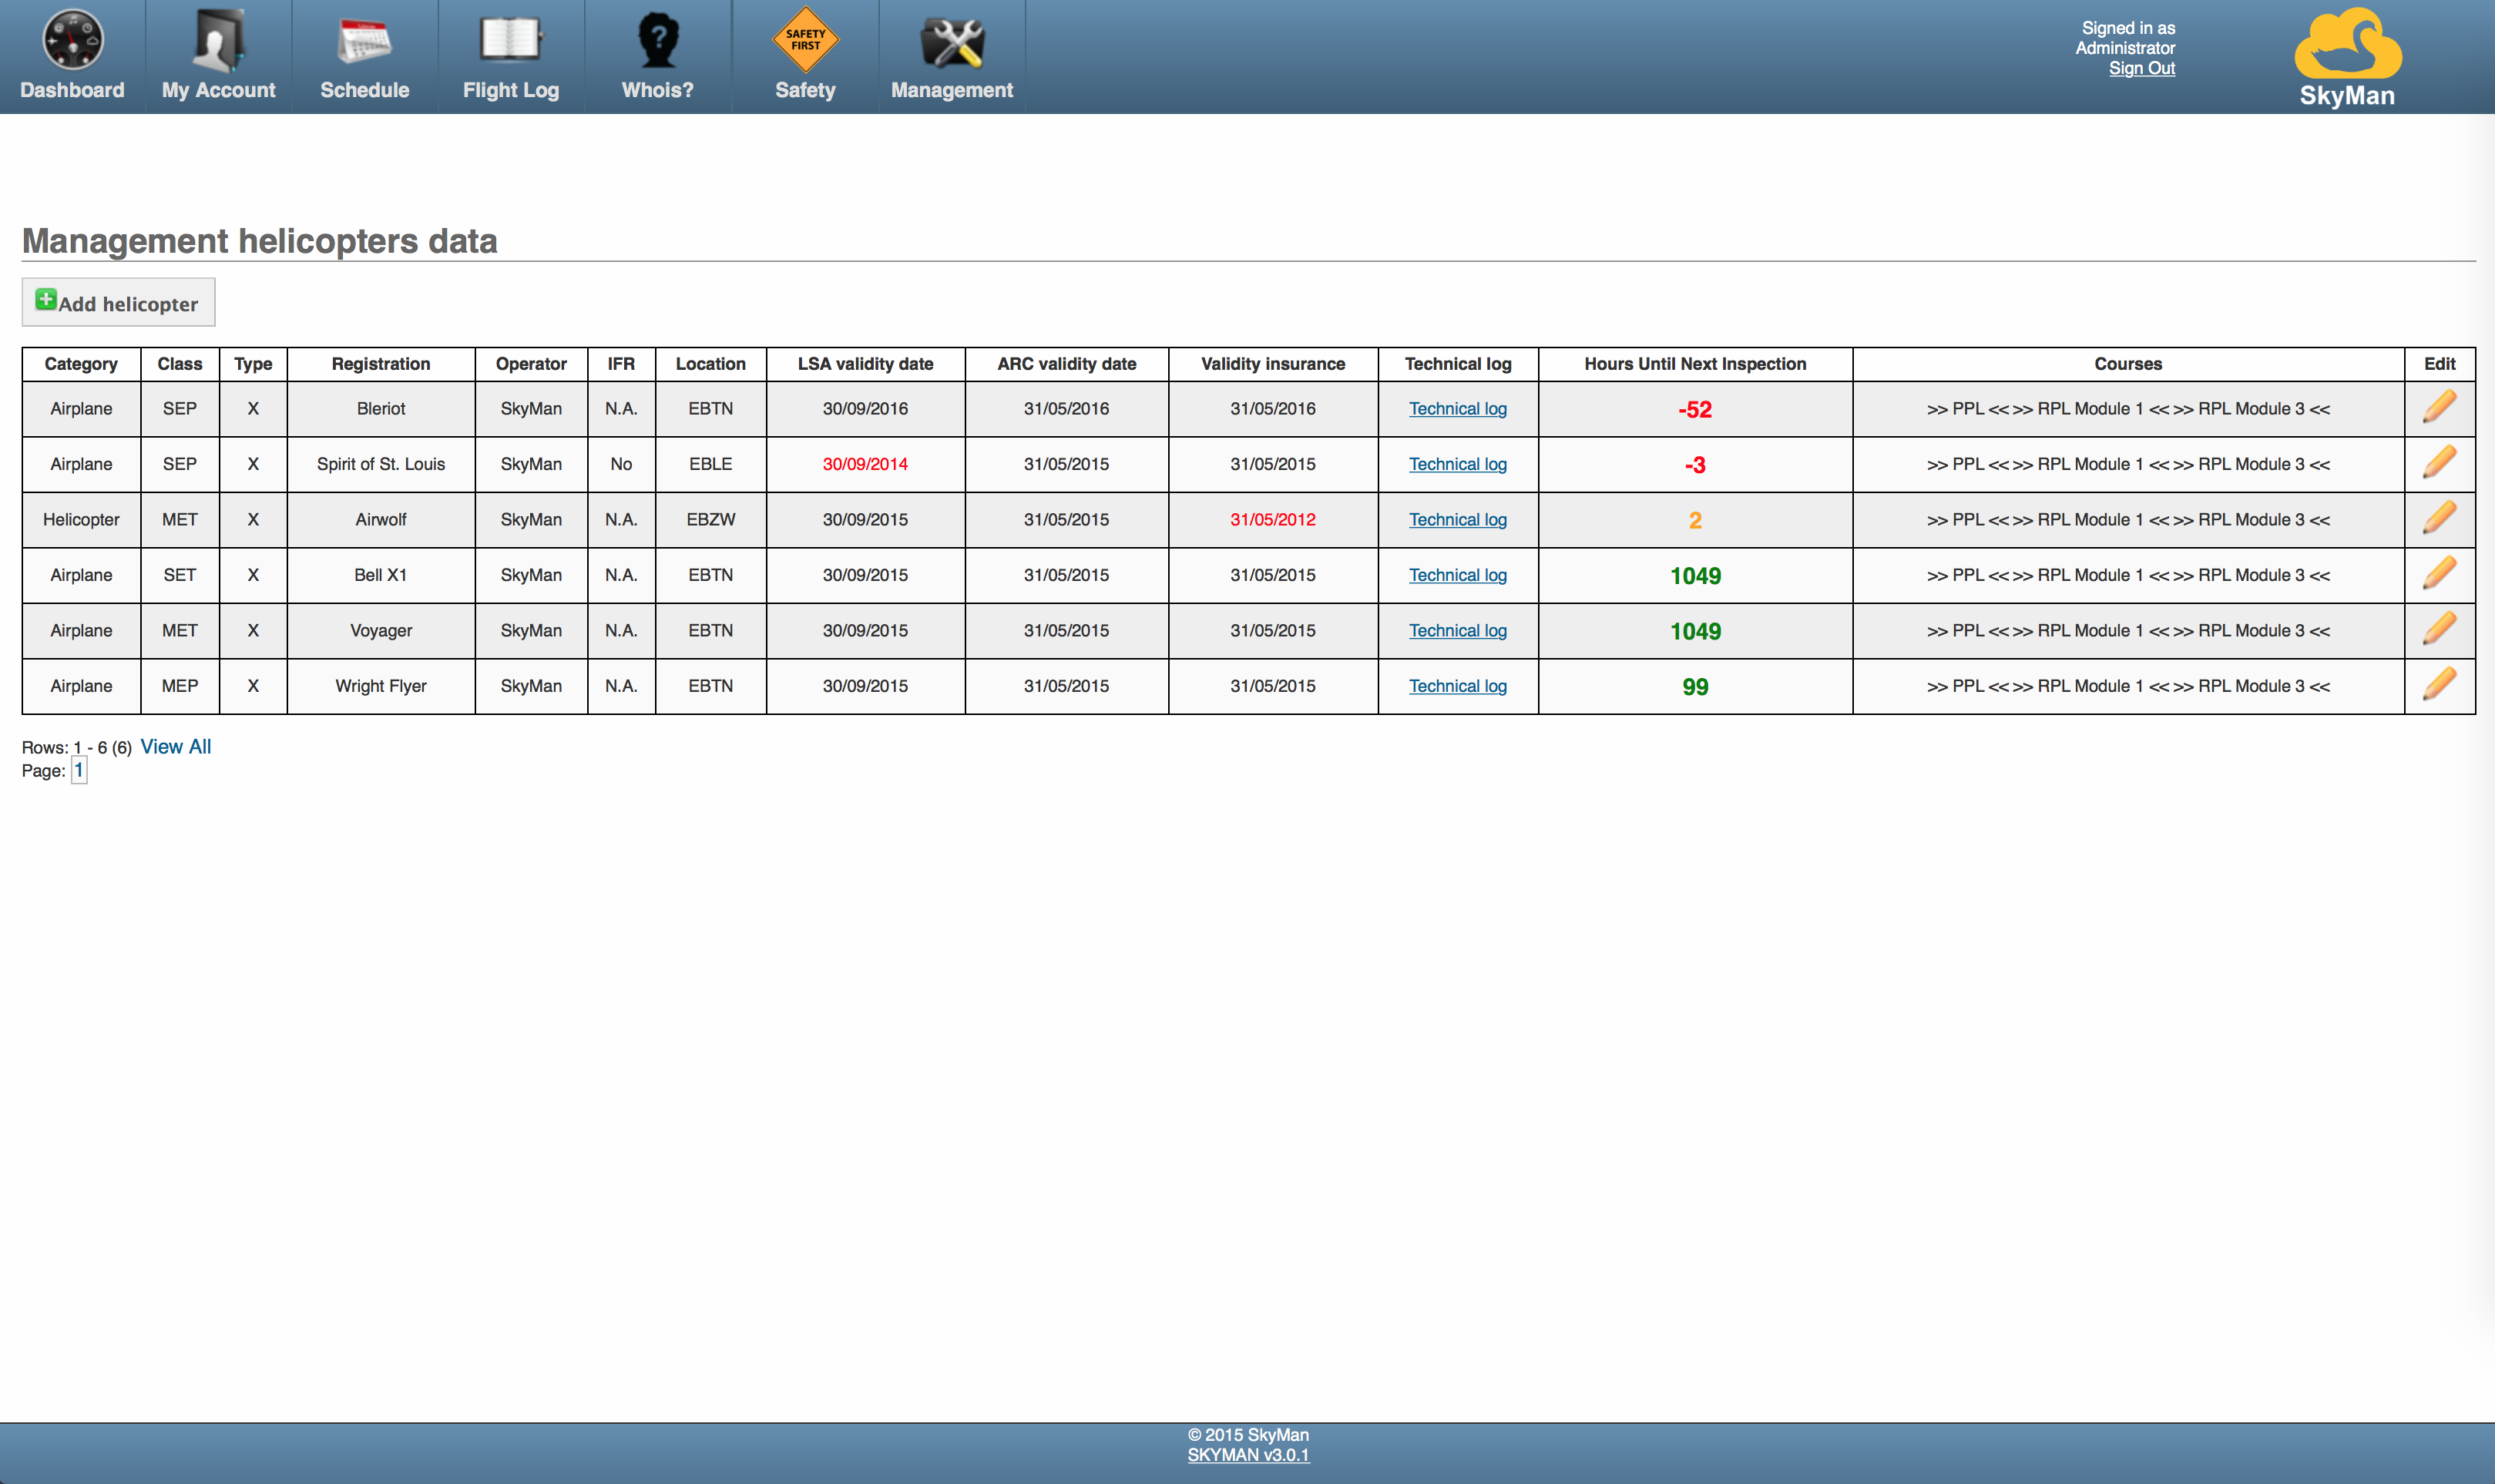The height and width of the screenshot is (1484, 2495).
Task: Sign out of the Administrator account
Action: pyautogui.click(x=2141, y=68)
